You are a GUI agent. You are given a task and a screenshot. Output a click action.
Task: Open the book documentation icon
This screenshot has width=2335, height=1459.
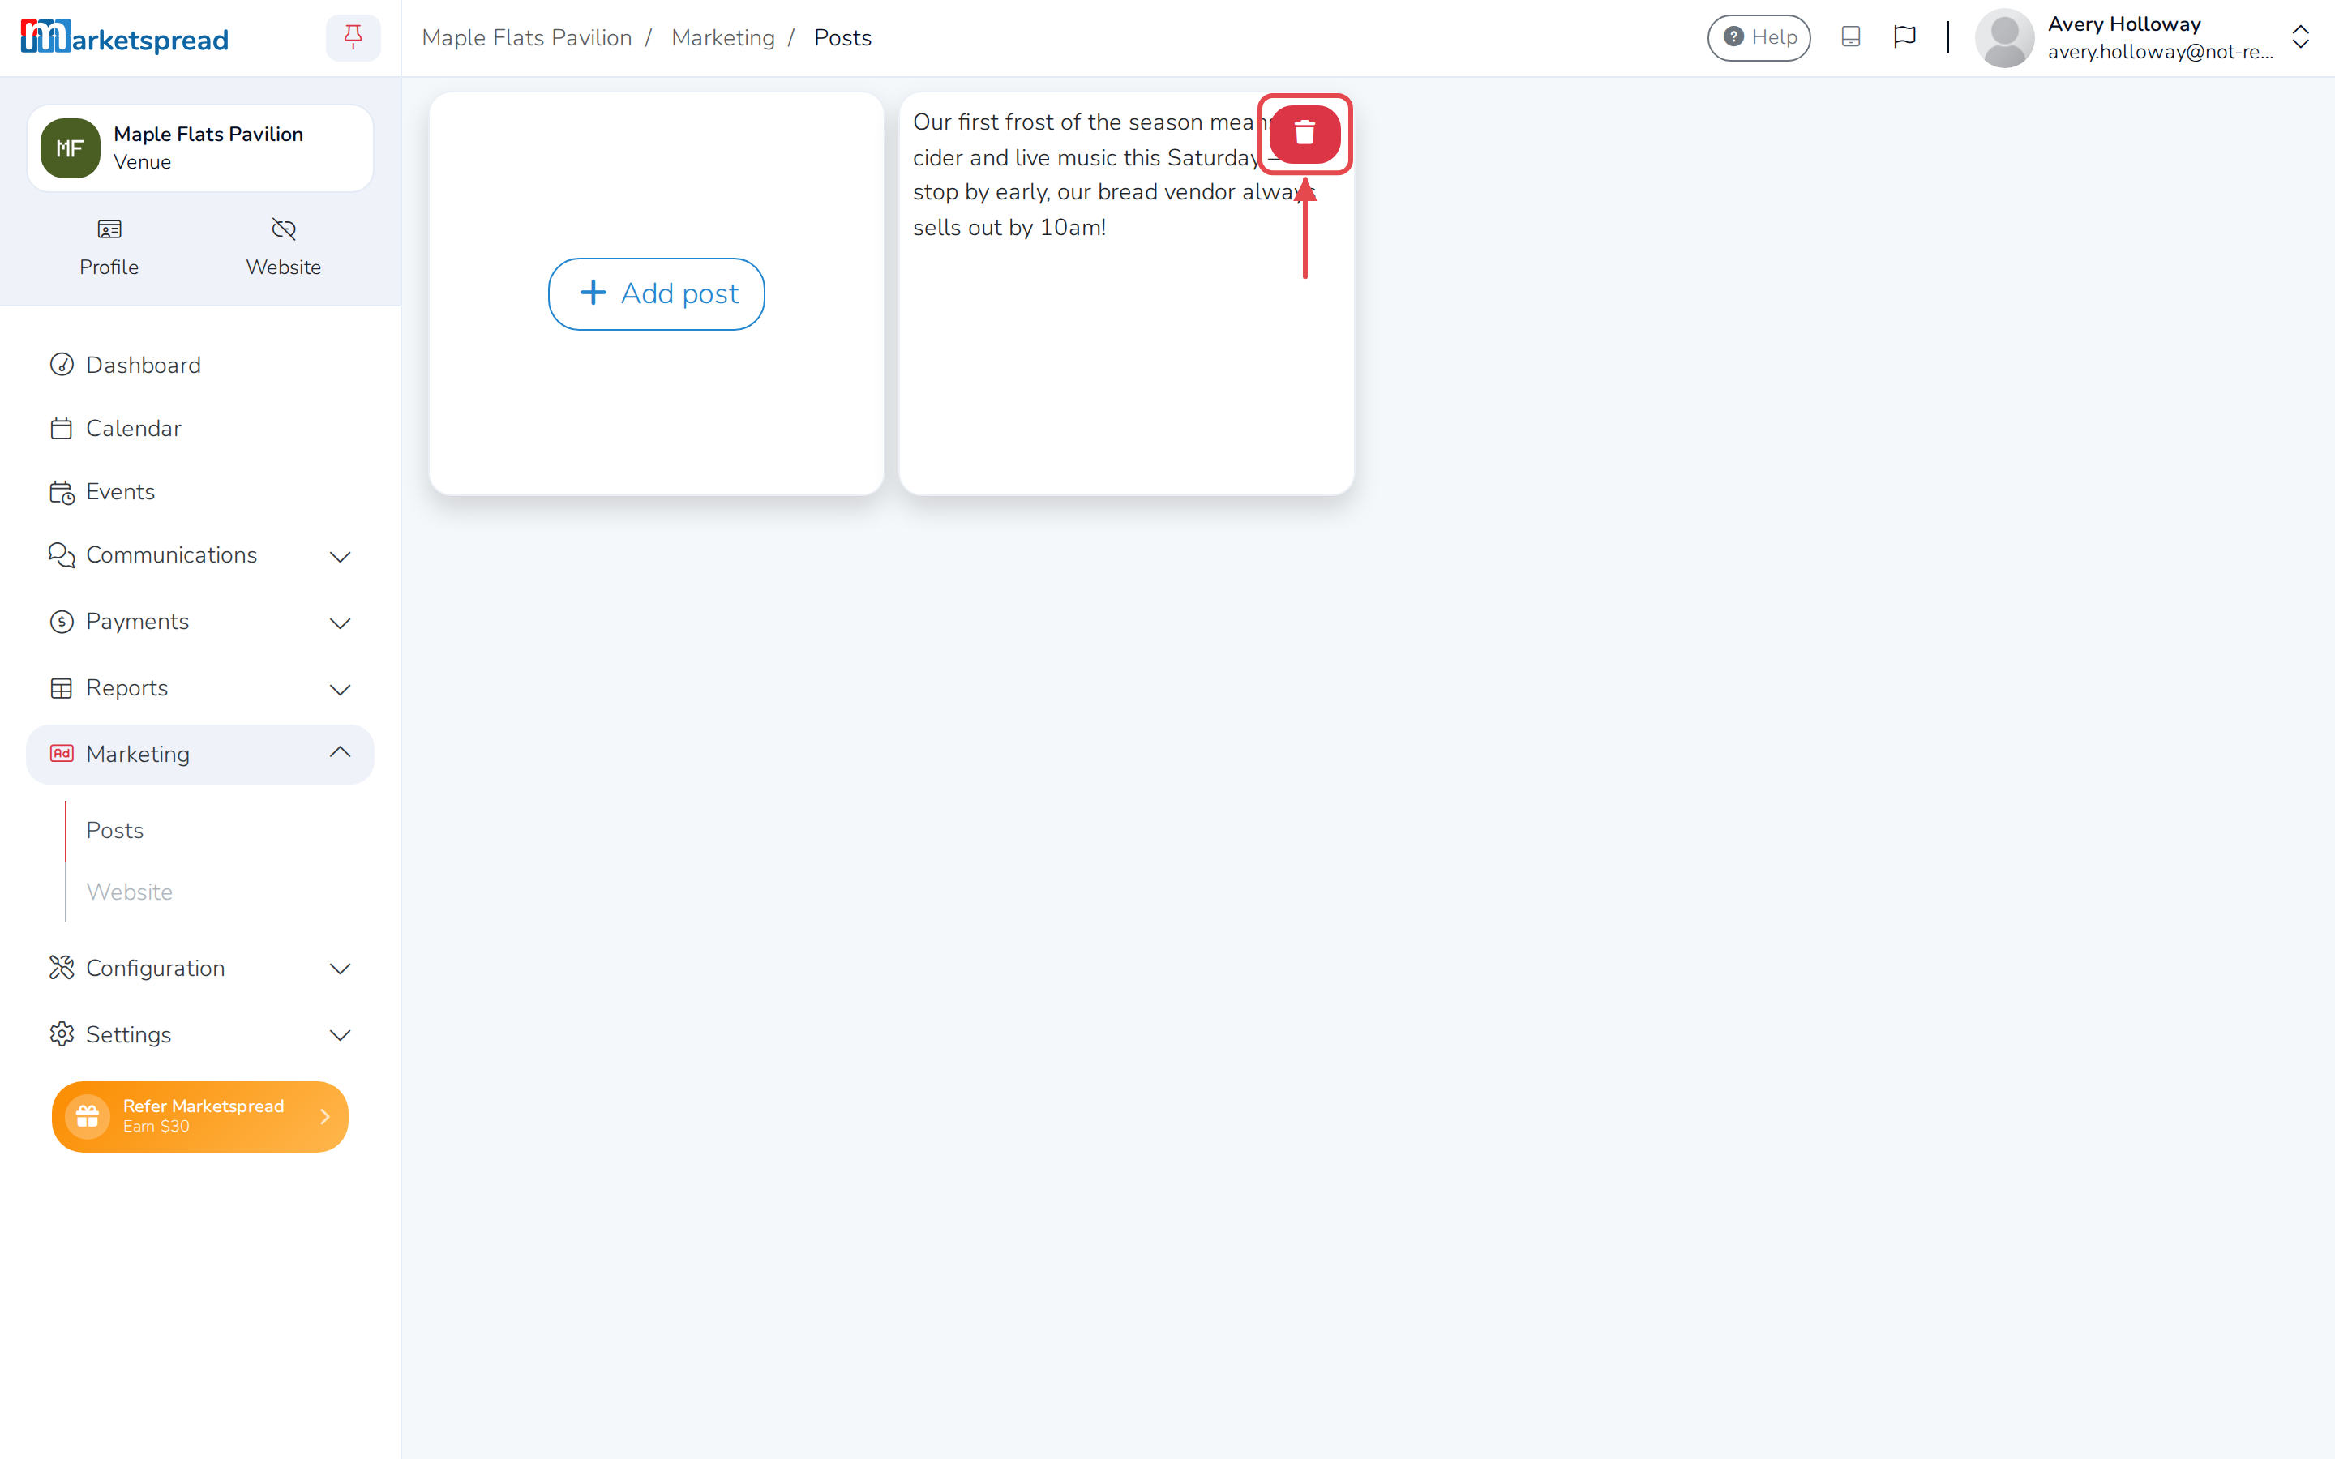(1849, 37)
